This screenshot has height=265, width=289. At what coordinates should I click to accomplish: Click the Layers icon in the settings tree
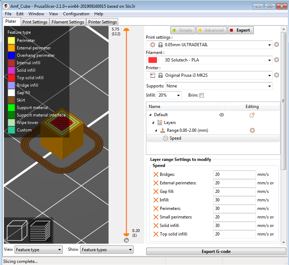(x=160, y=122)
